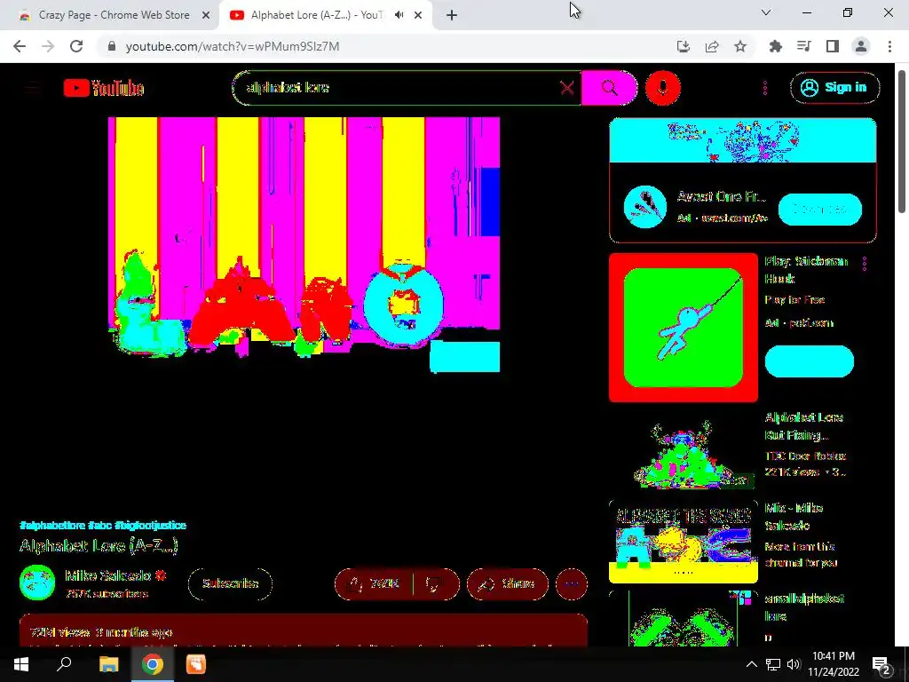Click the hashtag #abc
The width and height of the screenshot is (909, 682).
99,526
